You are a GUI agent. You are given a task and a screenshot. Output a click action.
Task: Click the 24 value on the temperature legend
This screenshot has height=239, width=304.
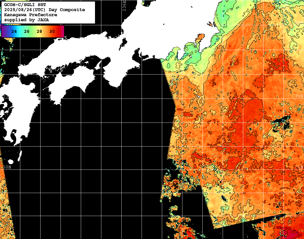pyautogui.click(x=14, y=32)
